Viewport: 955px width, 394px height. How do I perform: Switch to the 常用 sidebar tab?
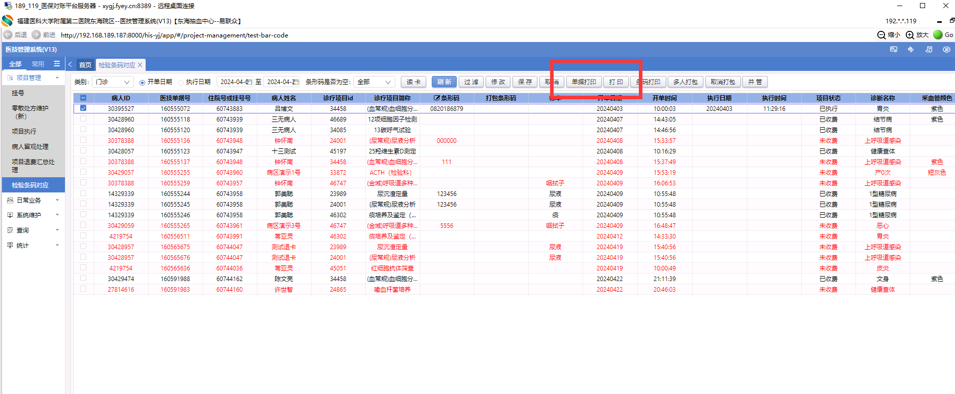[x=38, y=64]
